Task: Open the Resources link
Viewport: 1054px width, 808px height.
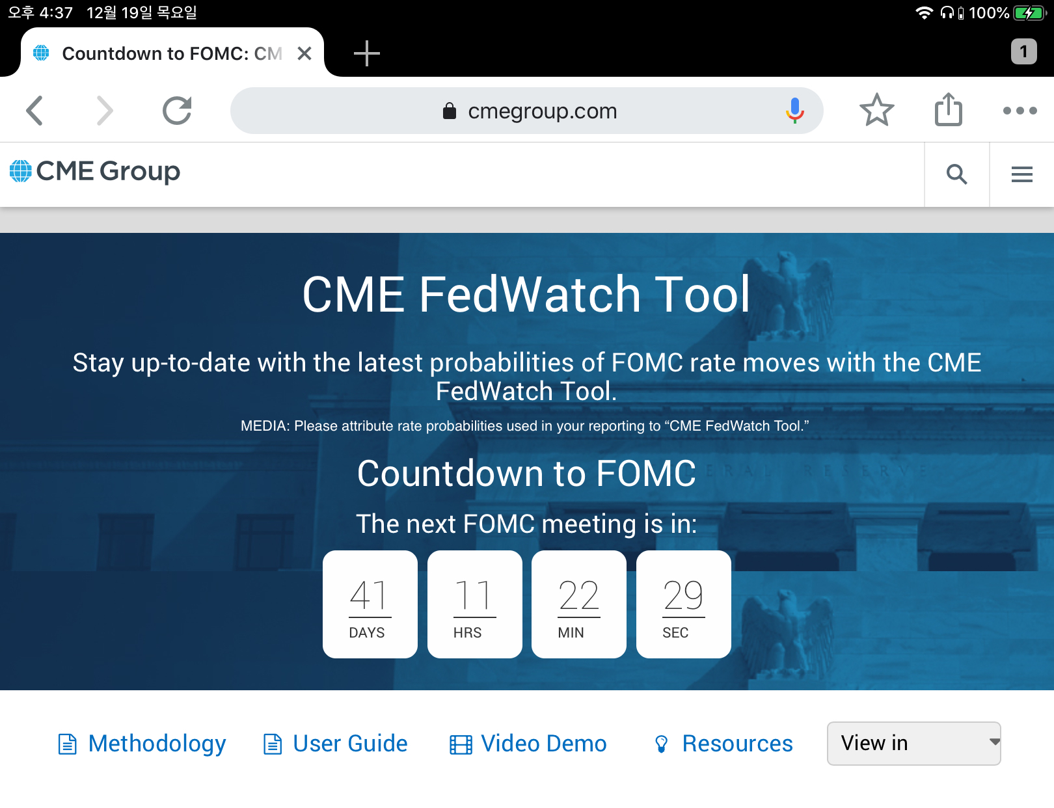Action: tap(723, 744)
